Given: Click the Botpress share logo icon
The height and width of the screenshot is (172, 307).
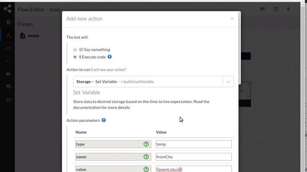Looking at the screenshot, I should coord(8,9).
